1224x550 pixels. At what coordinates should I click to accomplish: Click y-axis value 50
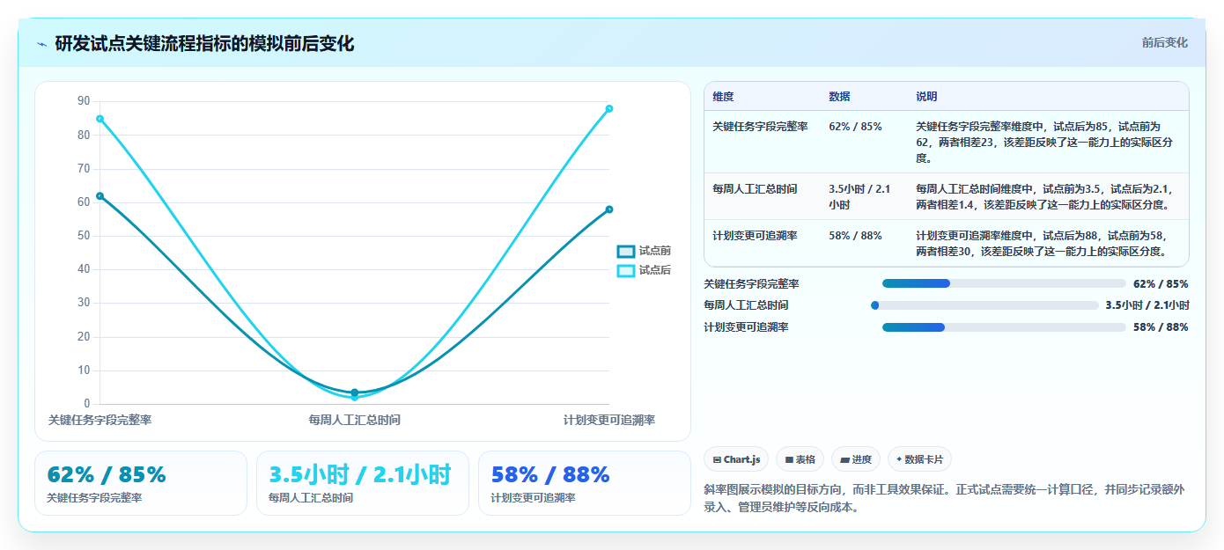(84, 236)
